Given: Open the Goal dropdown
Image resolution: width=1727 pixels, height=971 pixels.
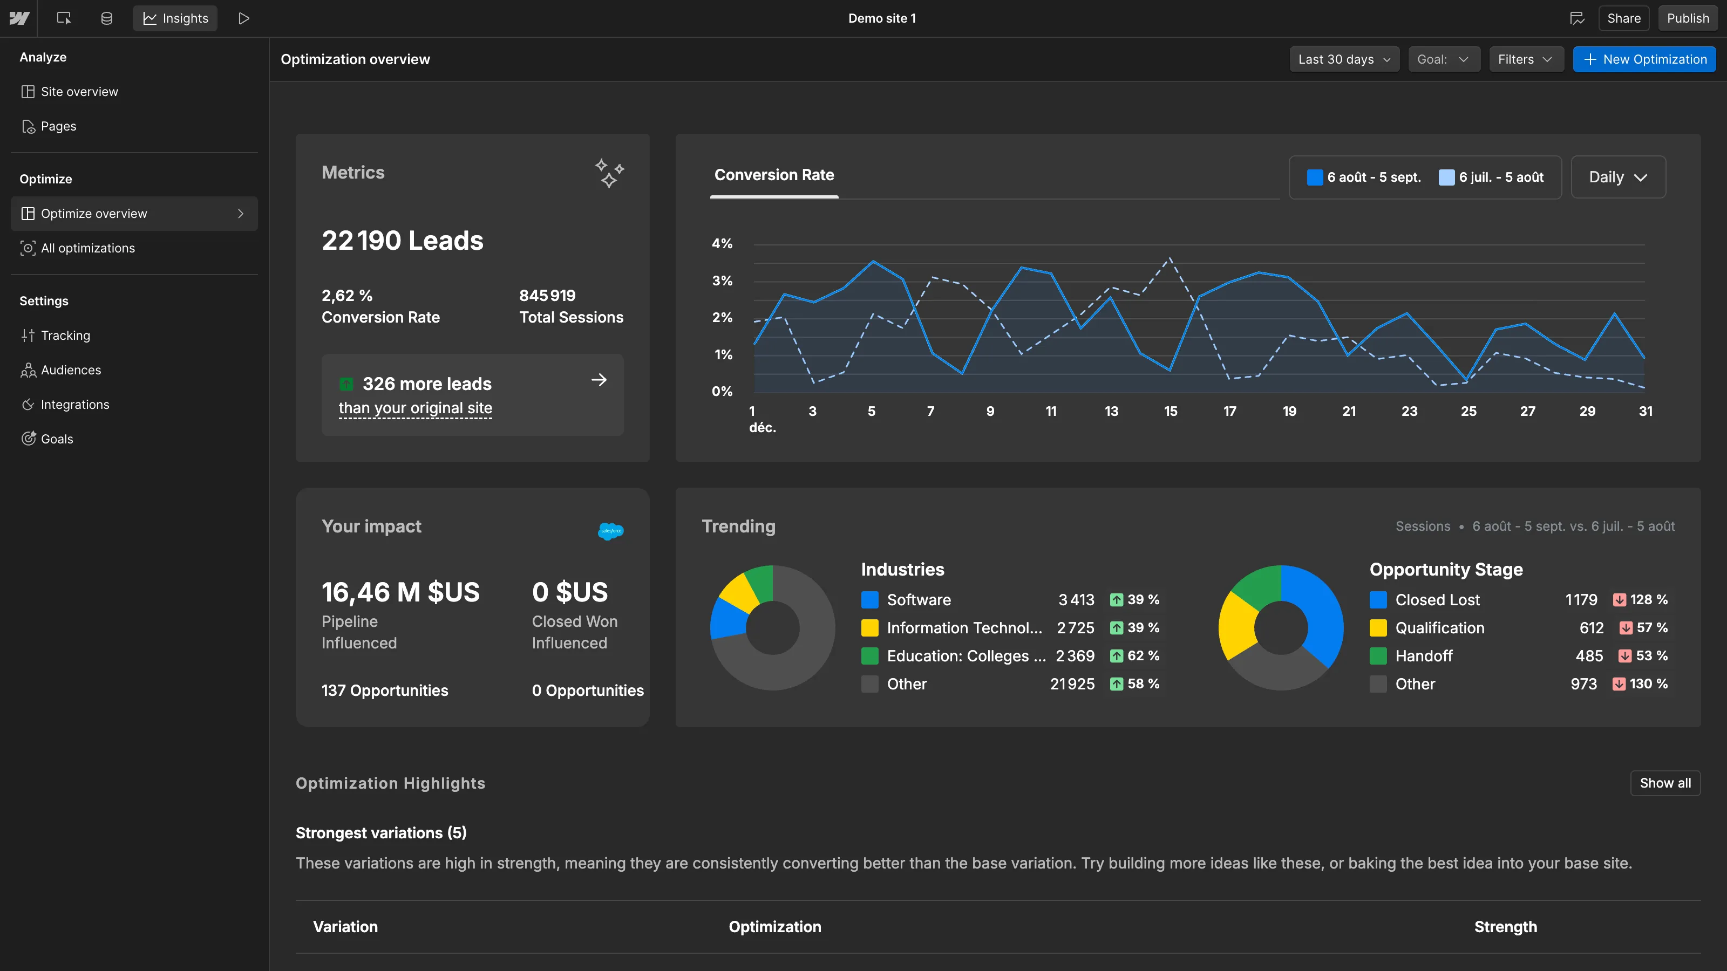Looking at the screenshot, I should 1444,59.
